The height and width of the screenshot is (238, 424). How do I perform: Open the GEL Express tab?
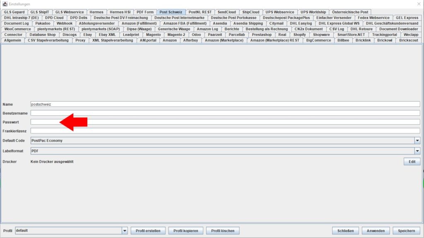(407, 18)
